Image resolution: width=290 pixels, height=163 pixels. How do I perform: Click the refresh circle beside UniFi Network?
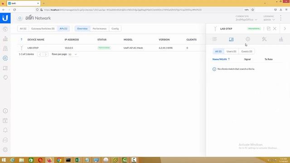[x=19, y=18]
